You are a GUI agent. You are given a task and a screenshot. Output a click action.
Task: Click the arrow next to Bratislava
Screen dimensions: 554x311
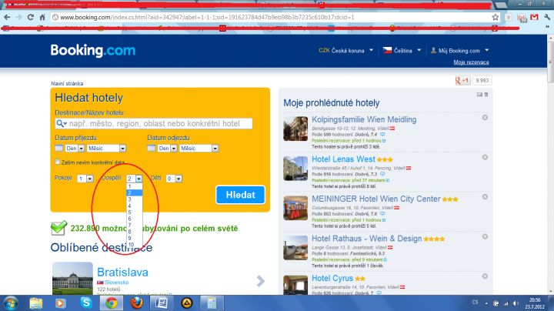261,281
